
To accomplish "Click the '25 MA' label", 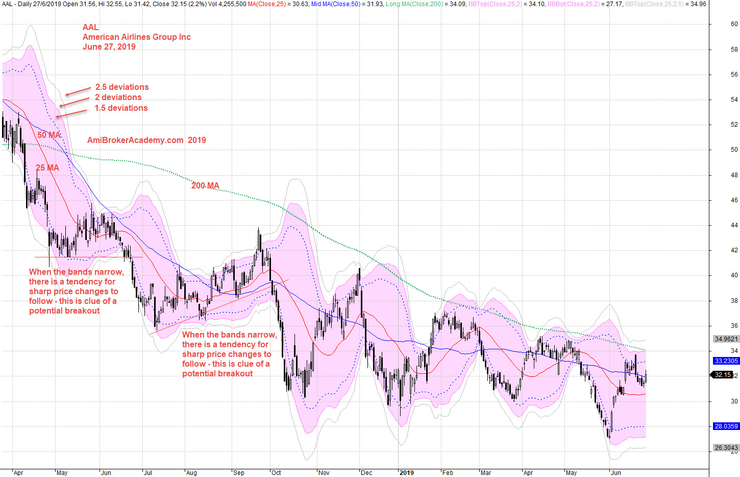I will pyautogui.click(x=47, y=168).
